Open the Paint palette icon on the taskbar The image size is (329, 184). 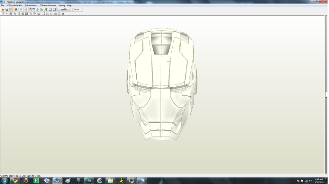[x=68, y=181]
